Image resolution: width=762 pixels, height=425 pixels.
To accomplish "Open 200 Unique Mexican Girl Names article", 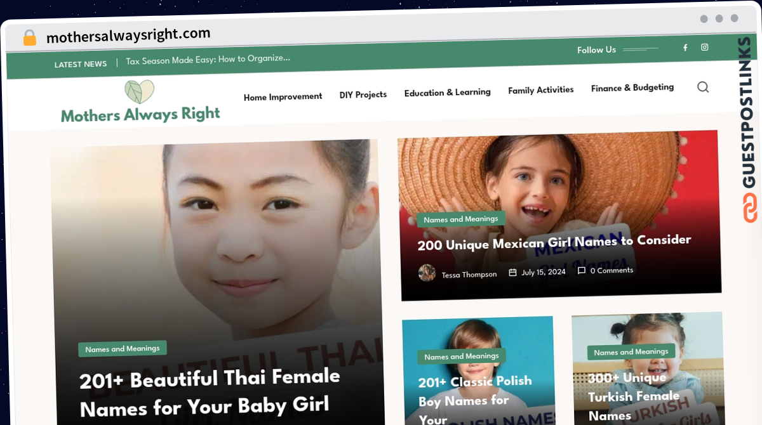I will [554, 242].
